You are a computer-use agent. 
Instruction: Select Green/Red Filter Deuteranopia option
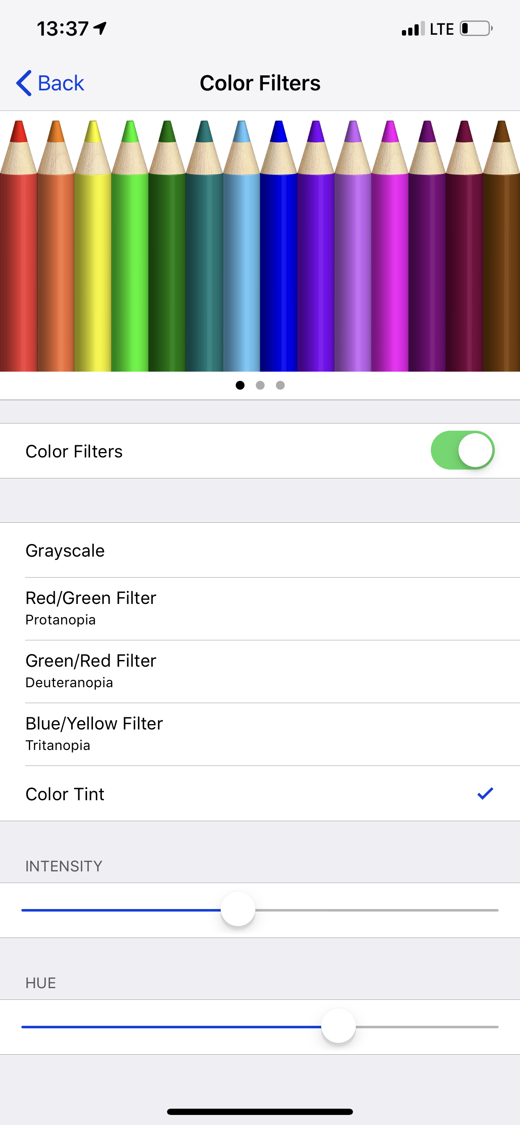(260, 672)
